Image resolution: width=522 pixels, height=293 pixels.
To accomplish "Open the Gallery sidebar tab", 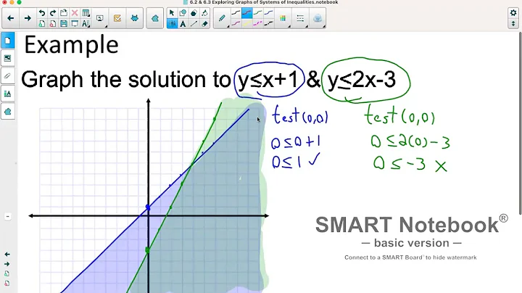I will [8, 58].
